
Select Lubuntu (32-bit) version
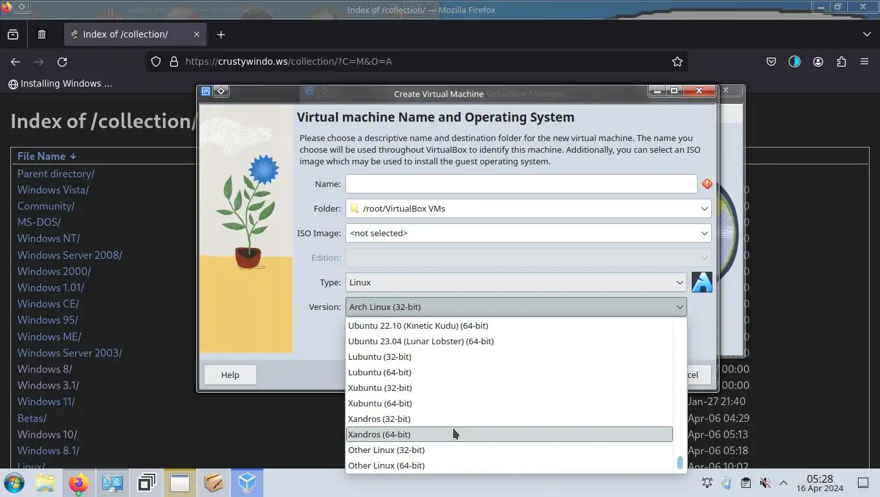click(509, 357)
